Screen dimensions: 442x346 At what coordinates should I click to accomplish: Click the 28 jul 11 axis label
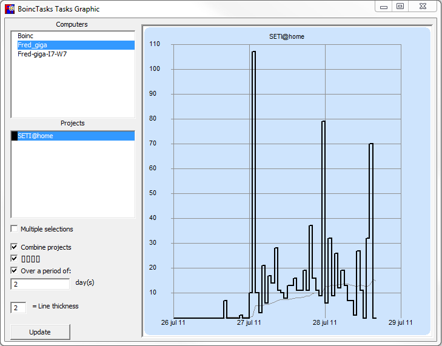click(x=325, y=322)
